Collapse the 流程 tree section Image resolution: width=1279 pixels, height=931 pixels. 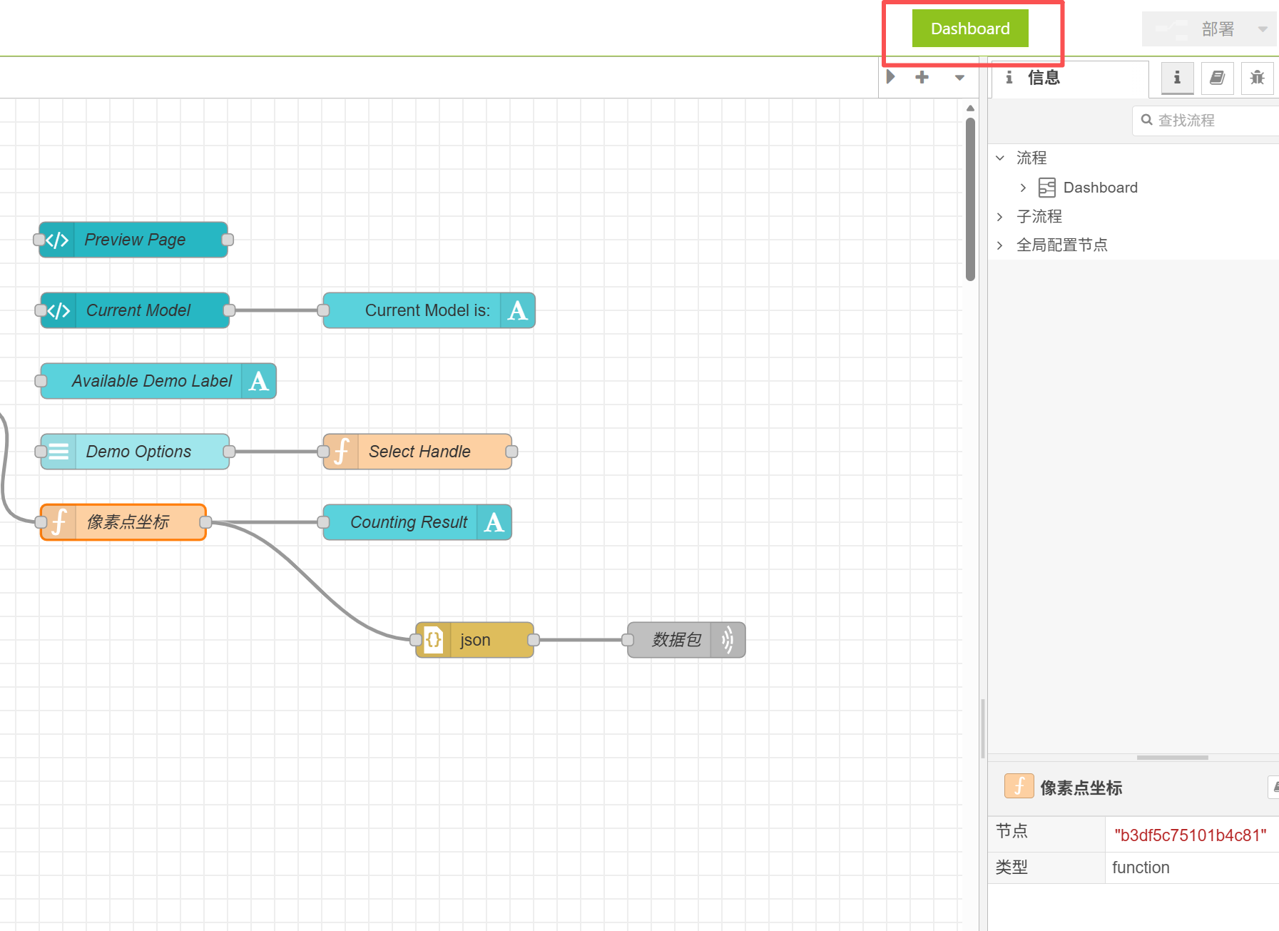point(1000,158)
